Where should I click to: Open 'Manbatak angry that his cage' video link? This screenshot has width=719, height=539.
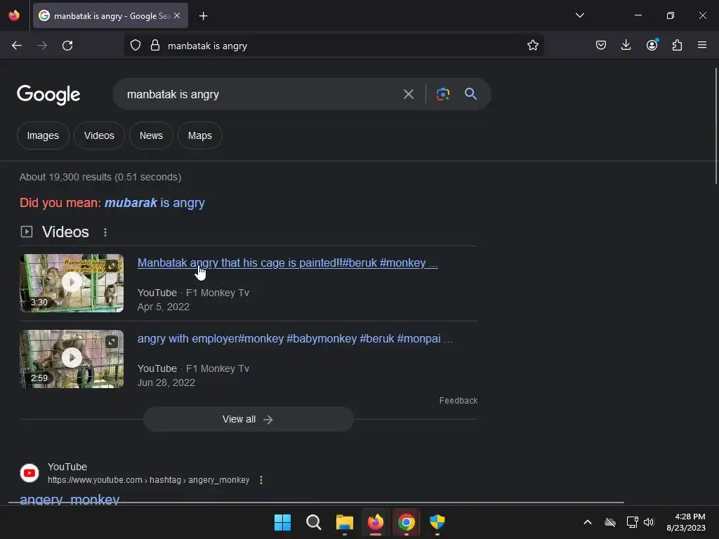coord(287,263)
